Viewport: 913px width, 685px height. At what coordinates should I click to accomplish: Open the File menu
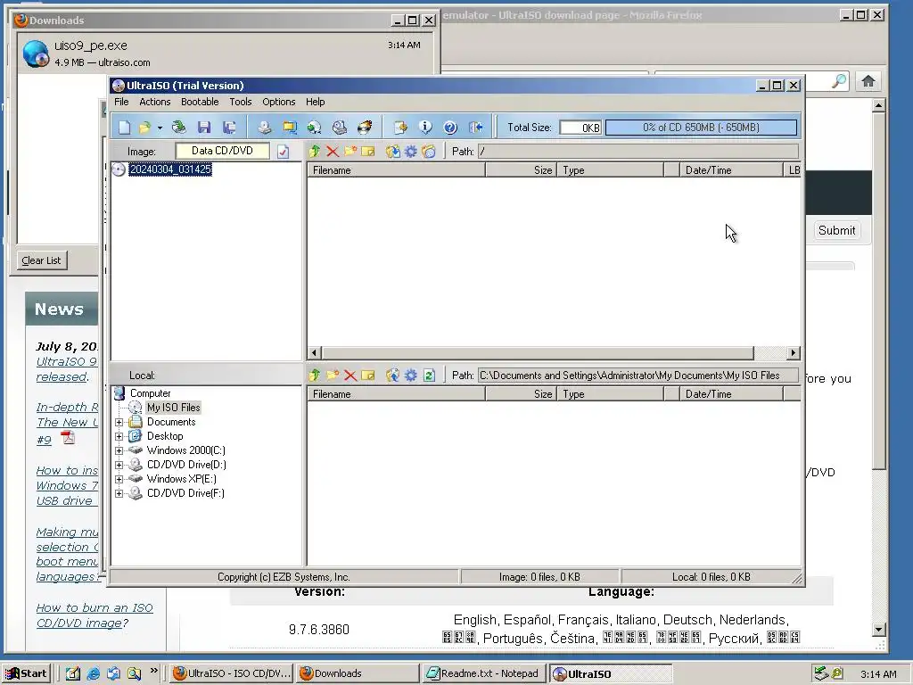(121, 102)
